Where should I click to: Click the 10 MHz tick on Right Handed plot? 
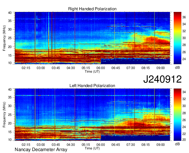pyautogui.click(x=10, y=63)
